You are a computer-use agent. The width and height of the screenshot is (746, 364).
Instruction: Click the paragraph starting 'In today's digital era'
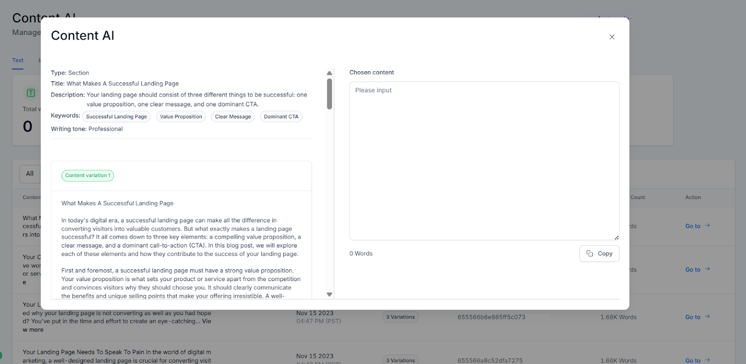click(181, 237)
